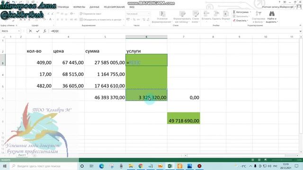Switch to Page Layout view in status bar
303x170 pixels.
click(259, 160)
